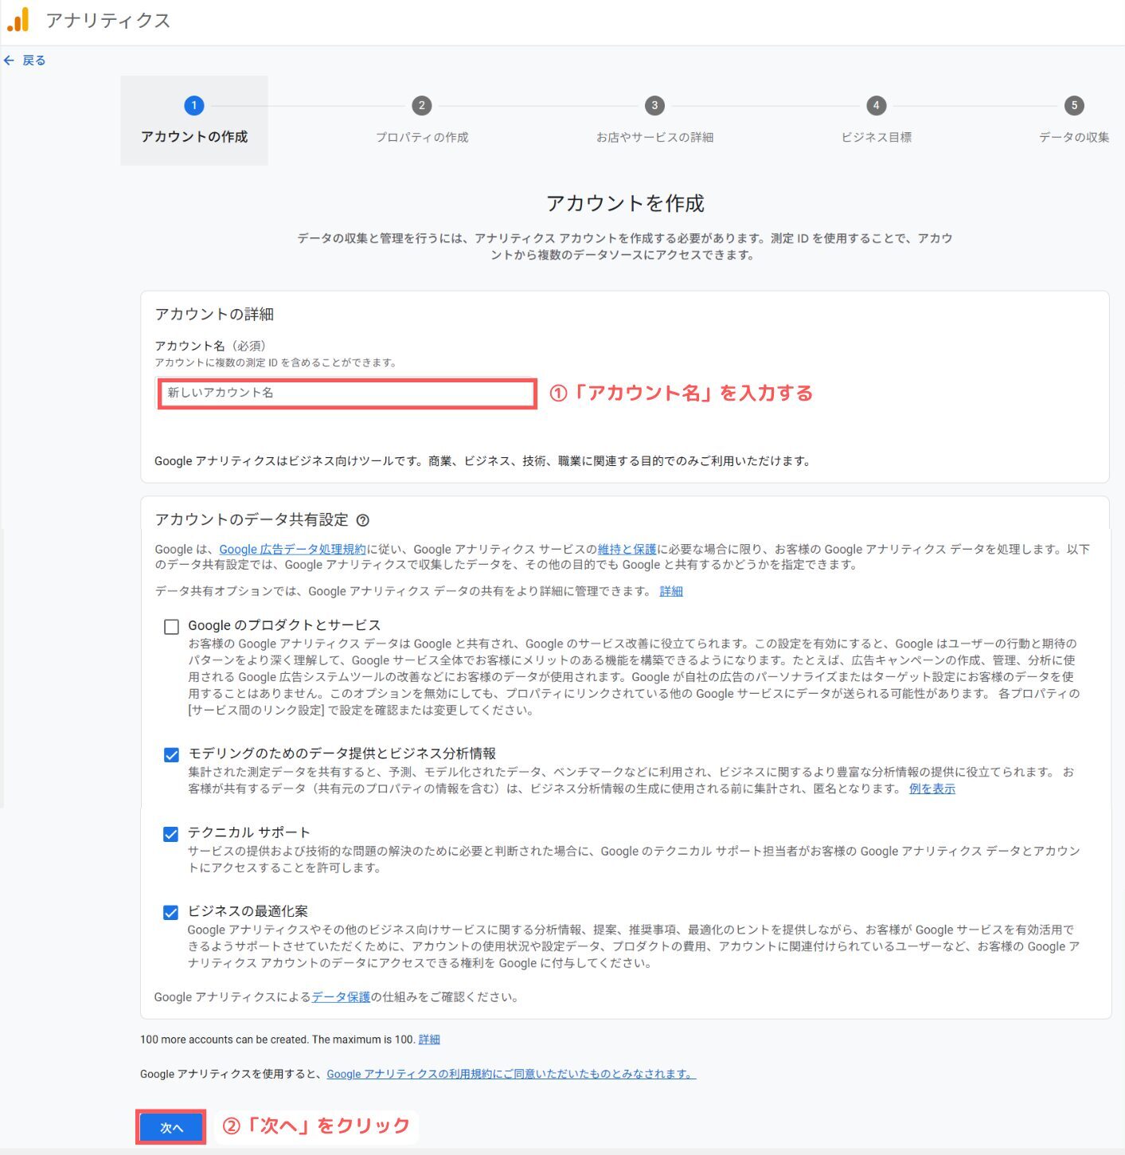Select step 4 ビジネス目標 tab

(876, 120)
